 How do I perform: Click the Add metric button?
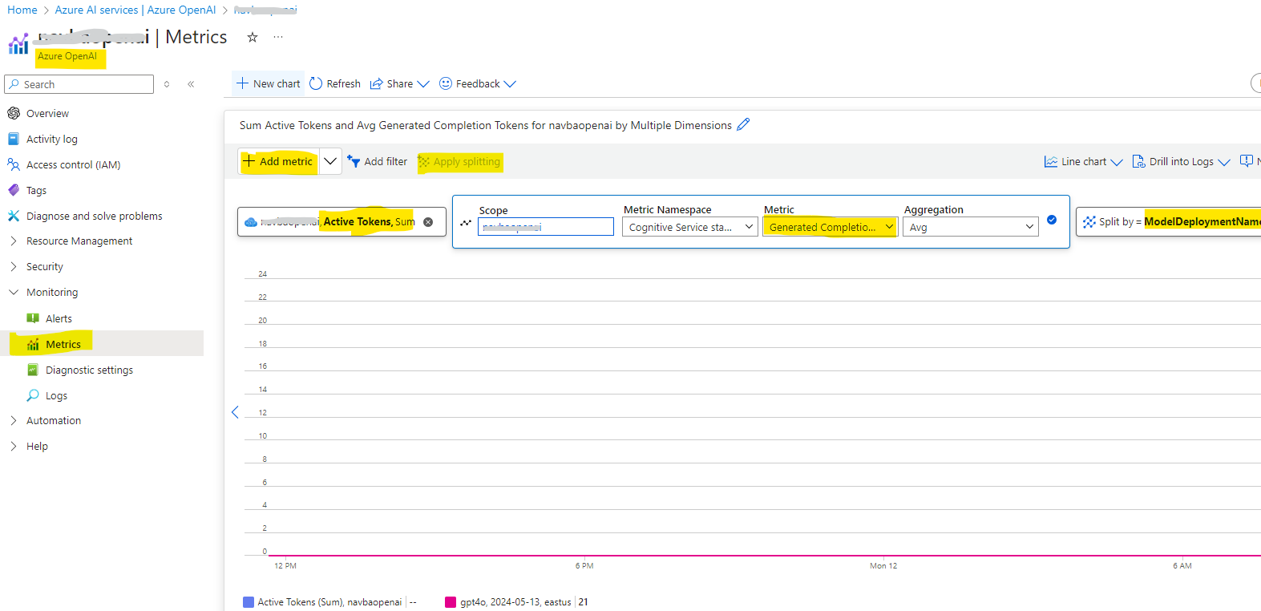(278, 161)
